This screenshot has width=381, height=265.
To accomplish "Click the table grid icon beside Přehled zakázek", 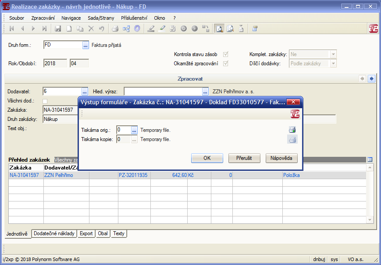I will pyautogui.click(x=370, y=159).
